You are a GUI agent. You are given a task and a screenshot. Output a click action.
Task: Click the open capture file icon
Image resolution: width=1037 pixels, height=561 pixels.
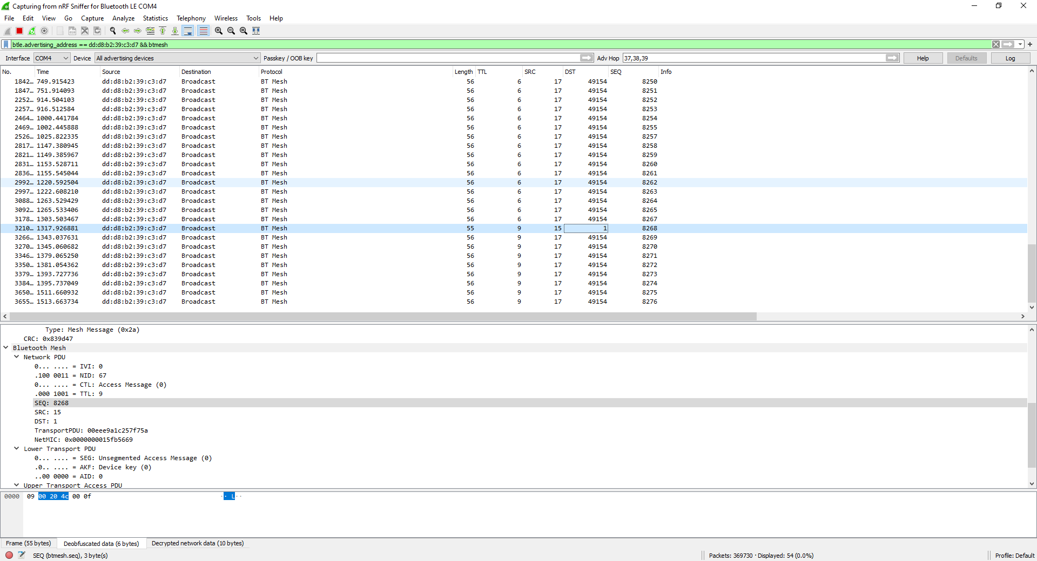[x=60, y=31]
